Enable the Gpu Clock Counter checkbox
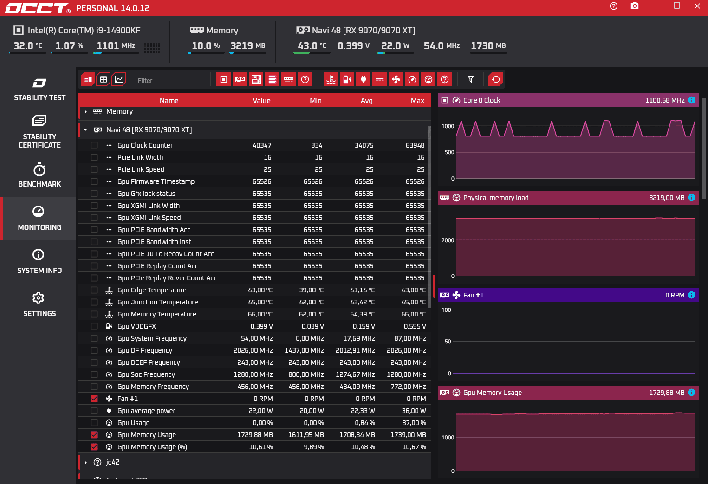Screen dimensions: 708x484 tap(94, 145)
